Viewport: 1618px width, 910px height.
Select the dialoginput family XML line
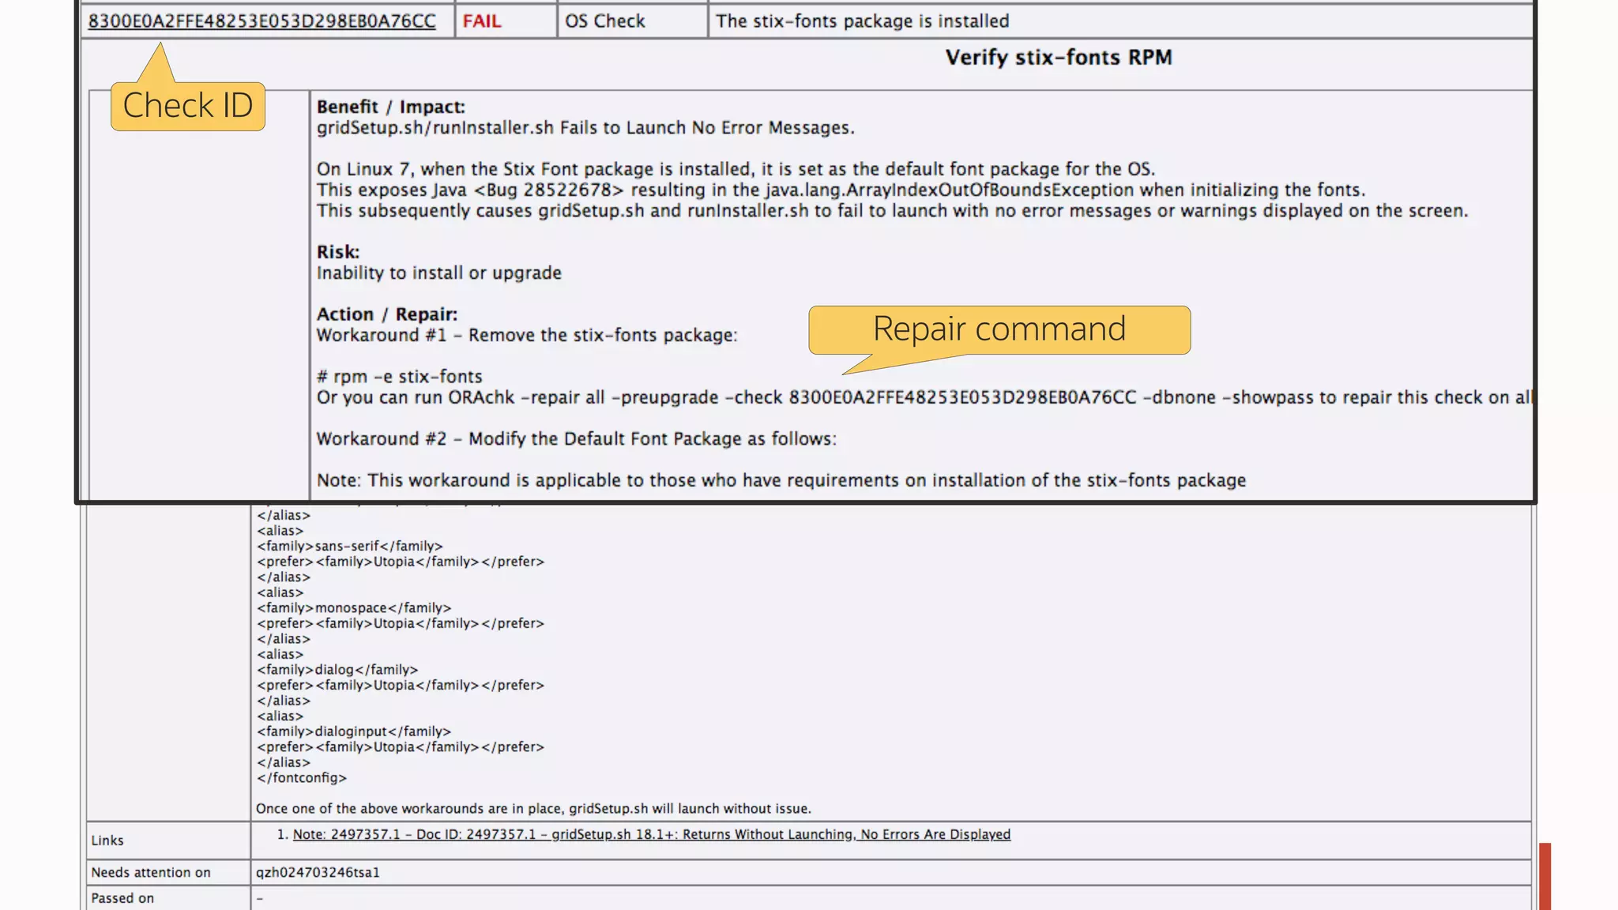pos(354,731)
